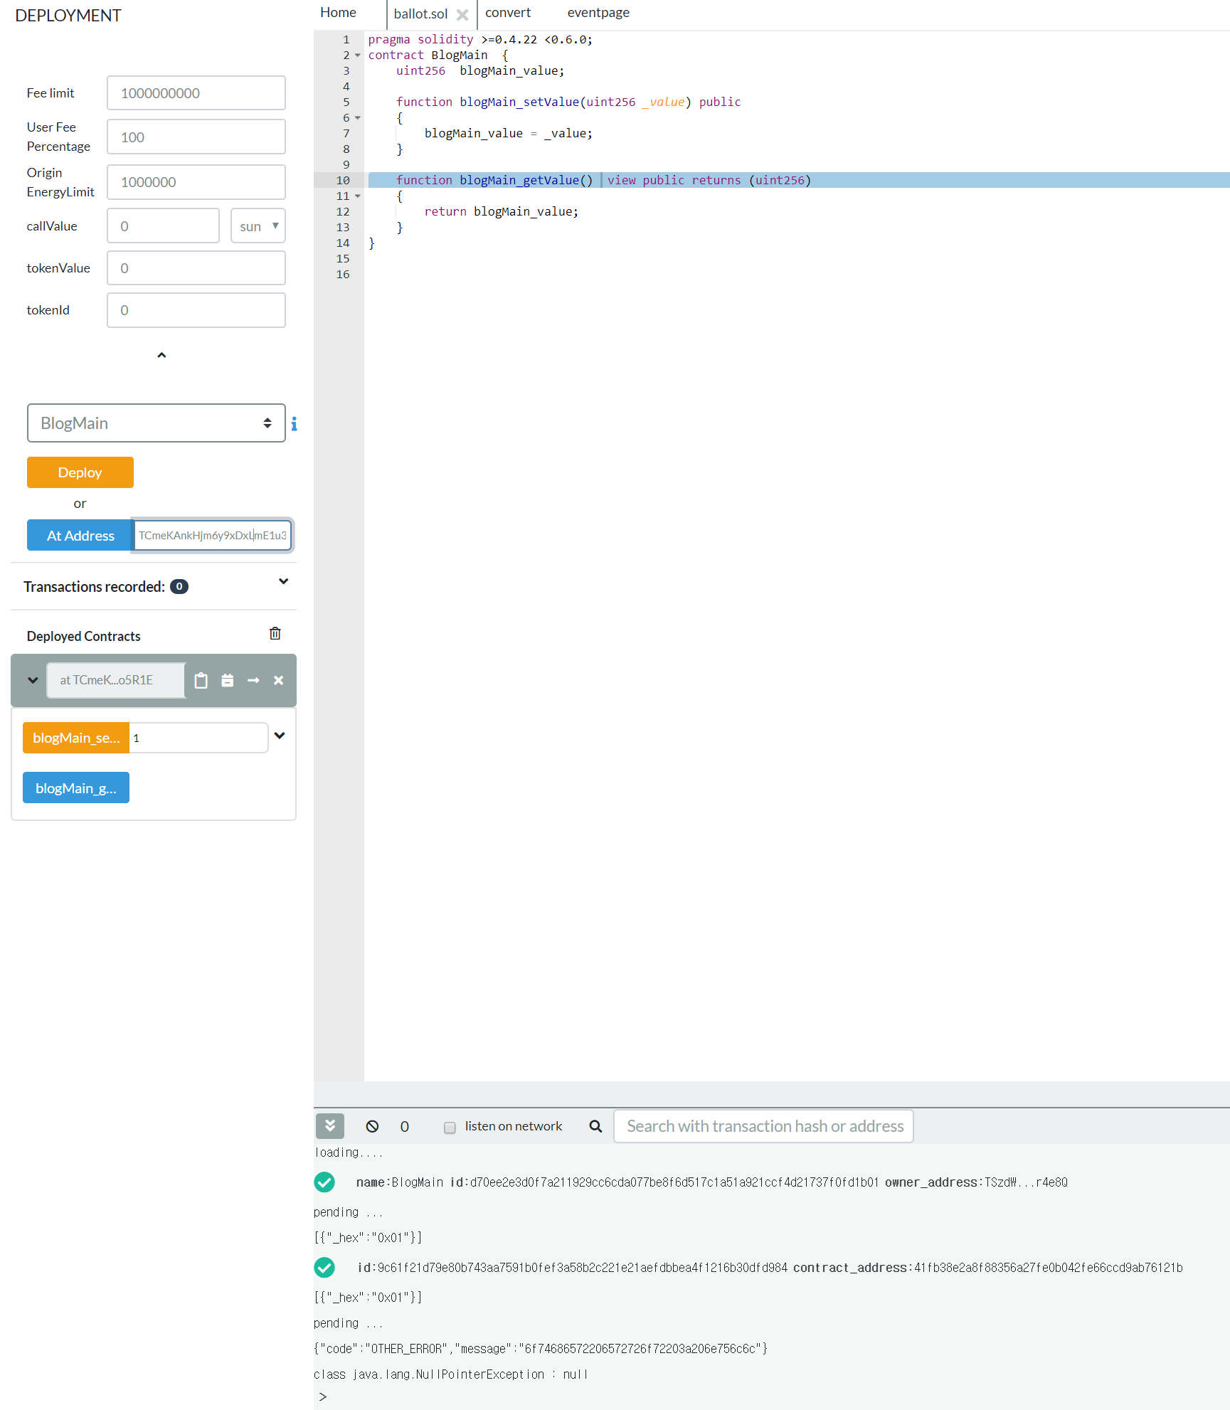
Task: Expand the Transactions recorded section
Action: [x=283, y=581]
